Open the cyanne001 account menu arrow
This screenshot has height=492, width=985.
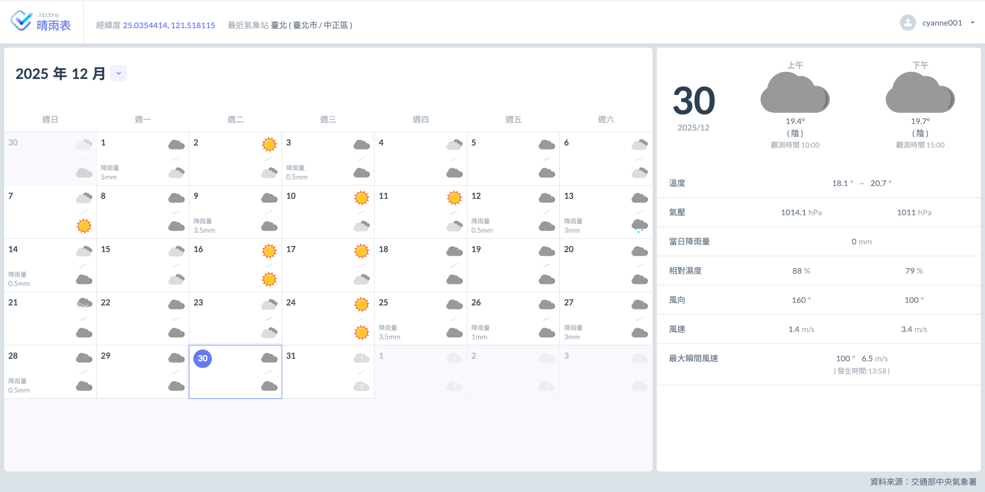[972, 23]
